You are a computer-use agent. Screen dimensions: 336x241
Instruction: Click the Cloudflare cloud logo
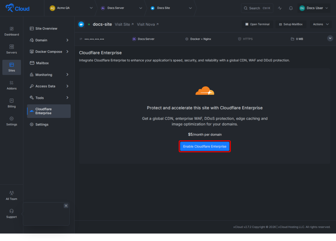pyautogui.click(x=205, y=91)
